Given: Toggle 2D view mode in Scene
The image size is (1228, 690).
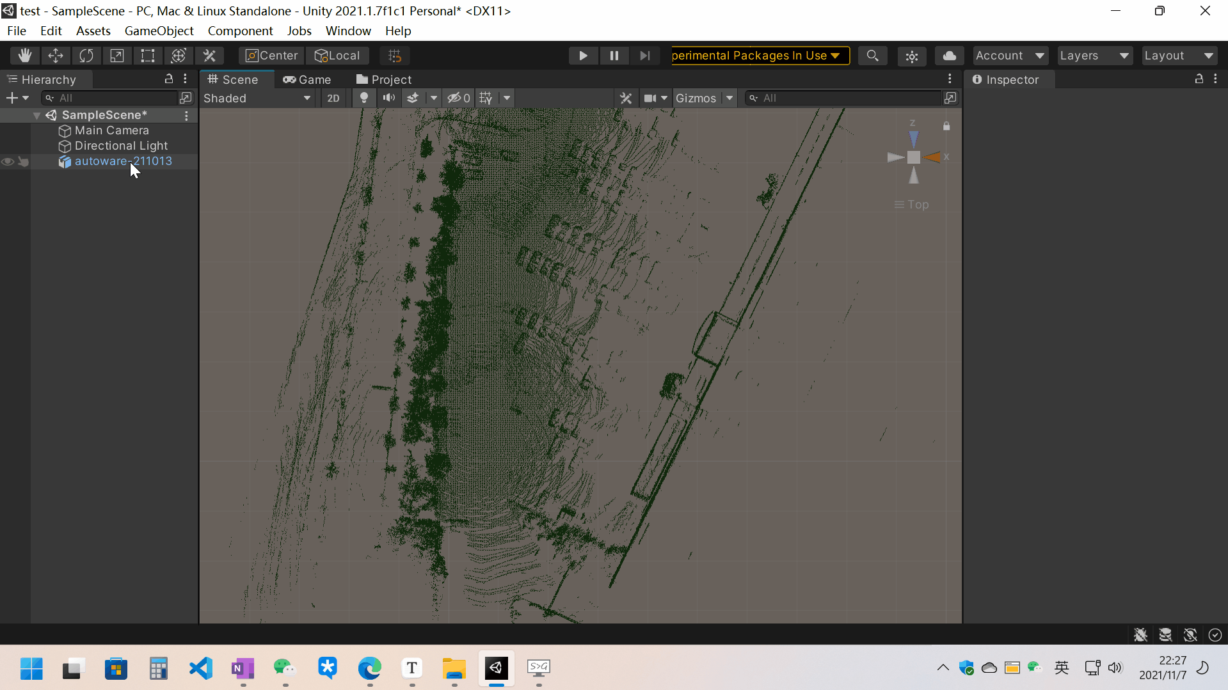Looking at the screenshot, I should (x=333, y=98).
